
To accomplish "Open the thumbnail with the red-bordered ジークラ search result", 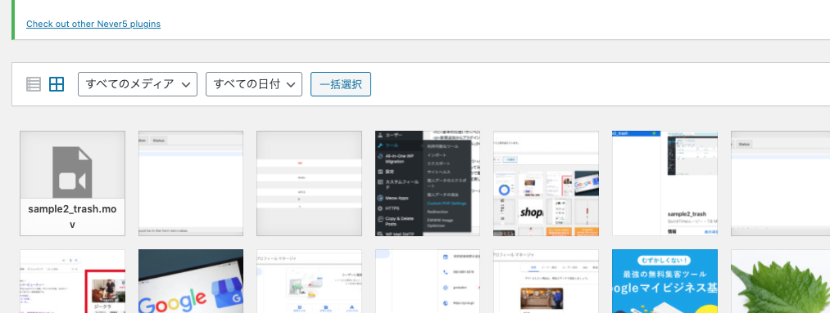I will pyautogui.click(x=73, y=281).
